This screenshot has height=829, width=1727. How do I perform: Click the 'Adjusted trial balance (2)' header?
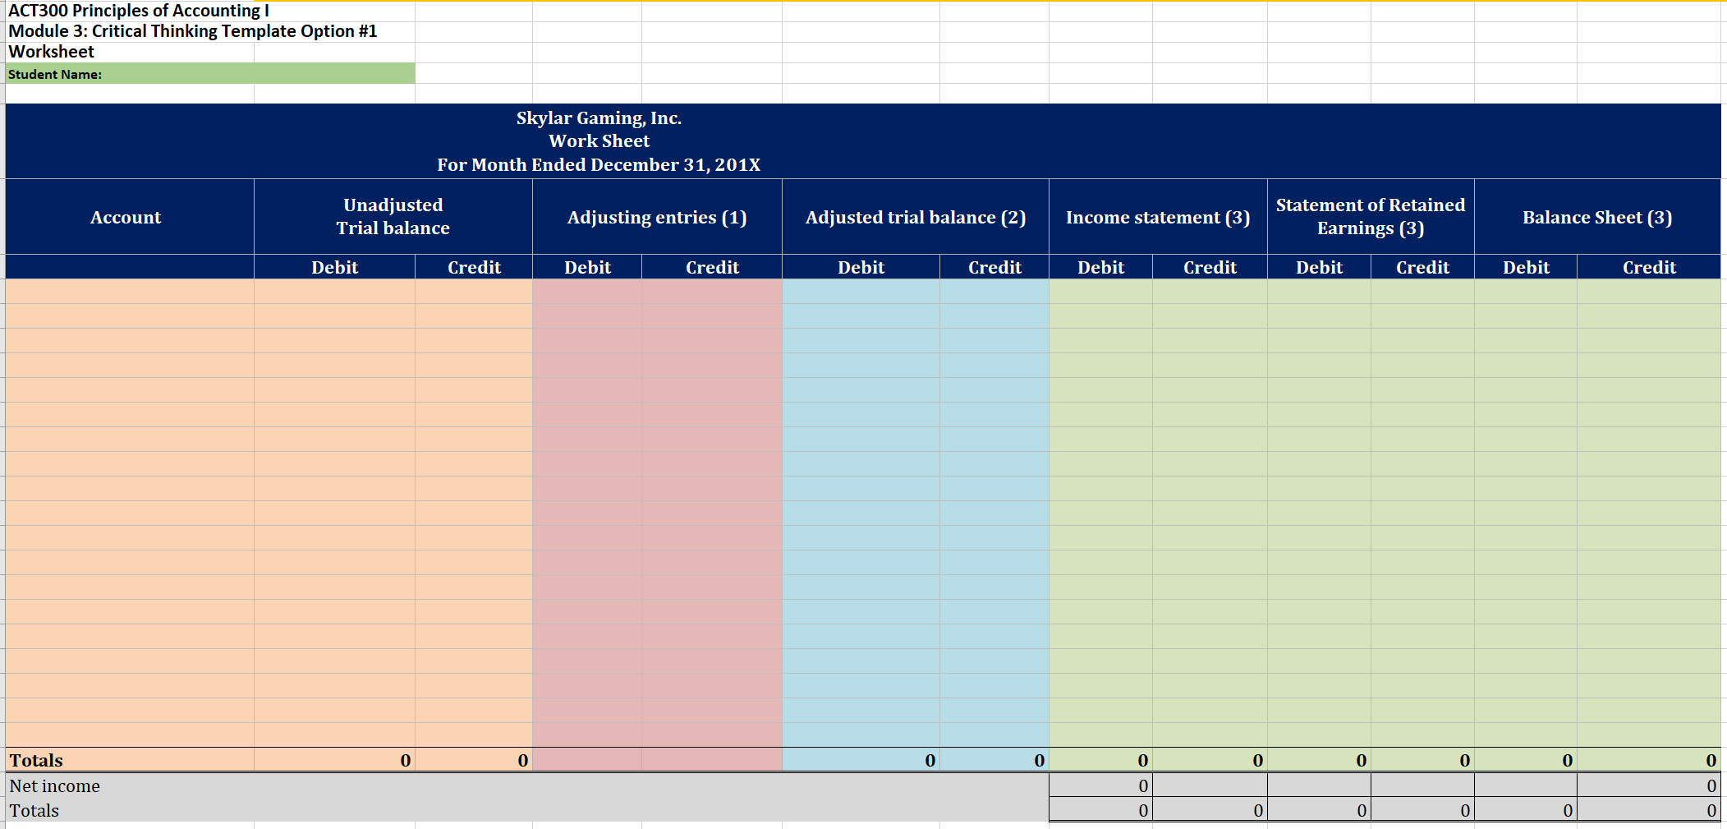click(916, 217)
